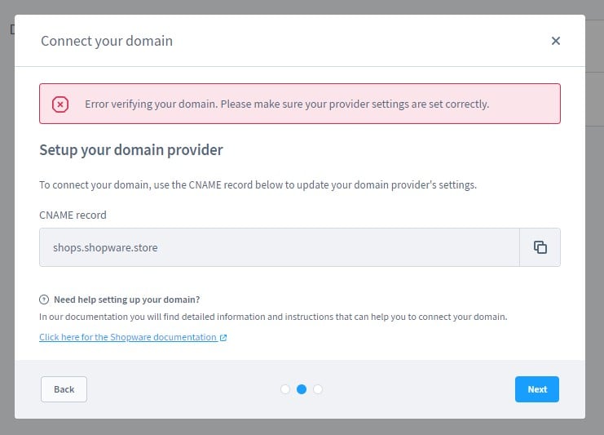The width and height of the screenshot is (604, 435).
Task: Click the external link icon after documentation link
Action: click(223, 338)
